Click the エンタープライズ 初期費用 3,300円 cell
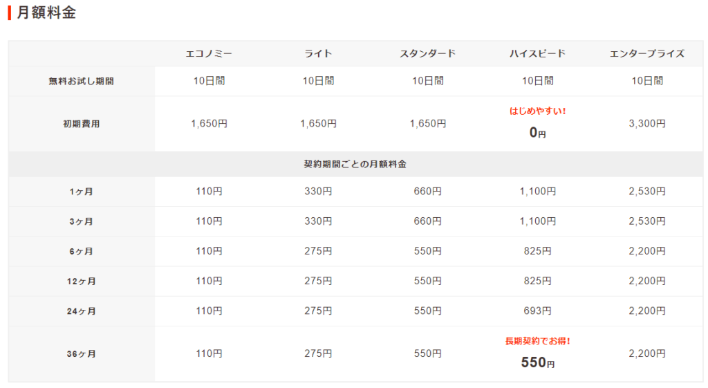 click(647, 123)
